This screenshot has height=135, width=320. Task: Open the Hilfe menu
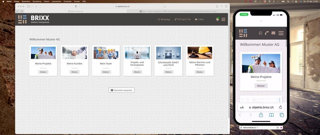tap(84, 1)
